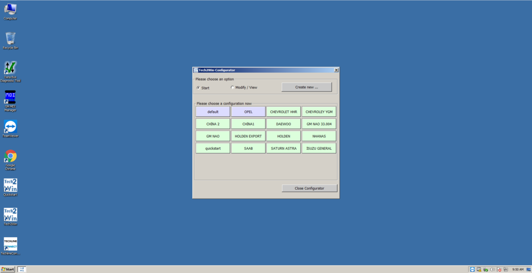532x273 pixels.
Task: Choose the GM NAO 33.004 configuration
Action: [318, 124]
